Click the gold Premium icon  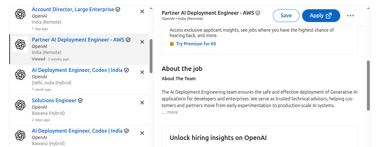point(172,44)
